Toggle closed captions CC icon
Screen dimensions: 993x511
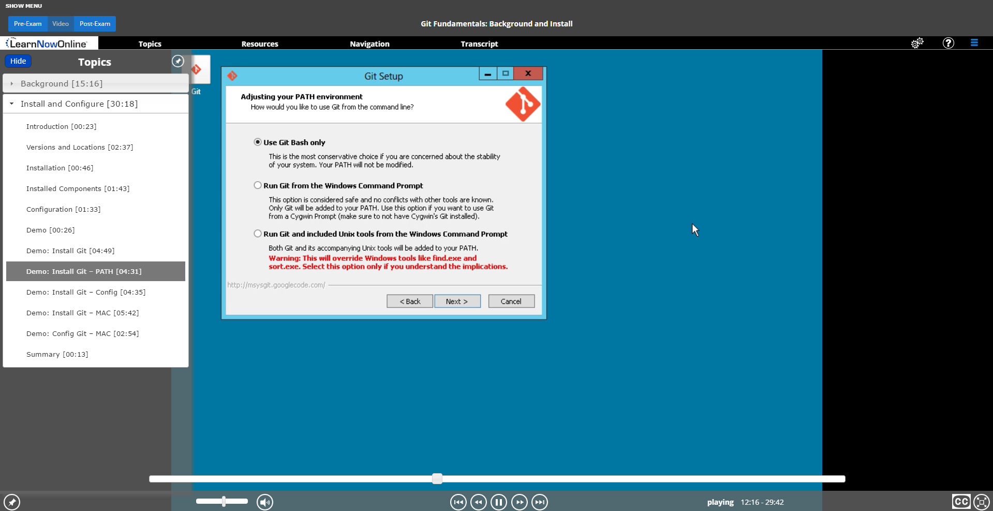[x=961, y=502]
